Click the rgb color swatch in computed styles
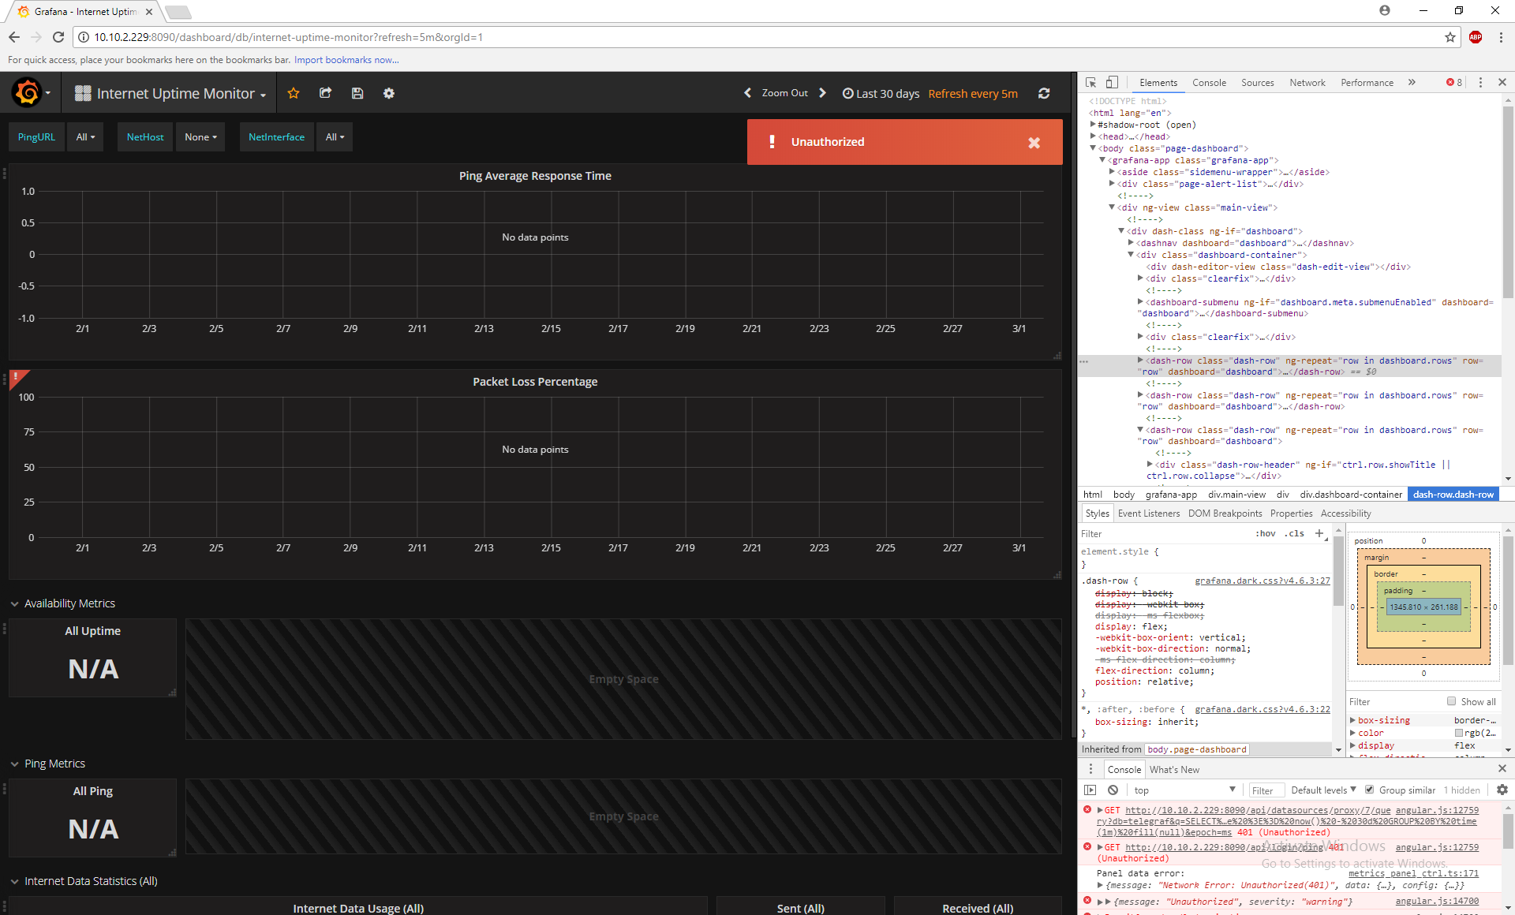This screenshot has height=915, width=1515. (x=1459, y=733)
